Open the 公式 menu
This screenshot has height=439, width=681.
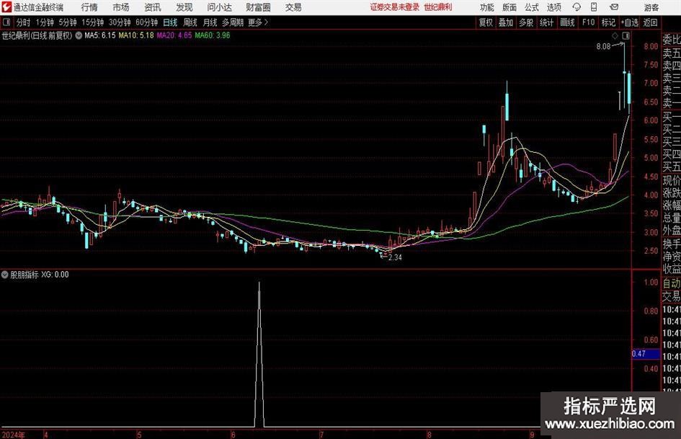531,7
